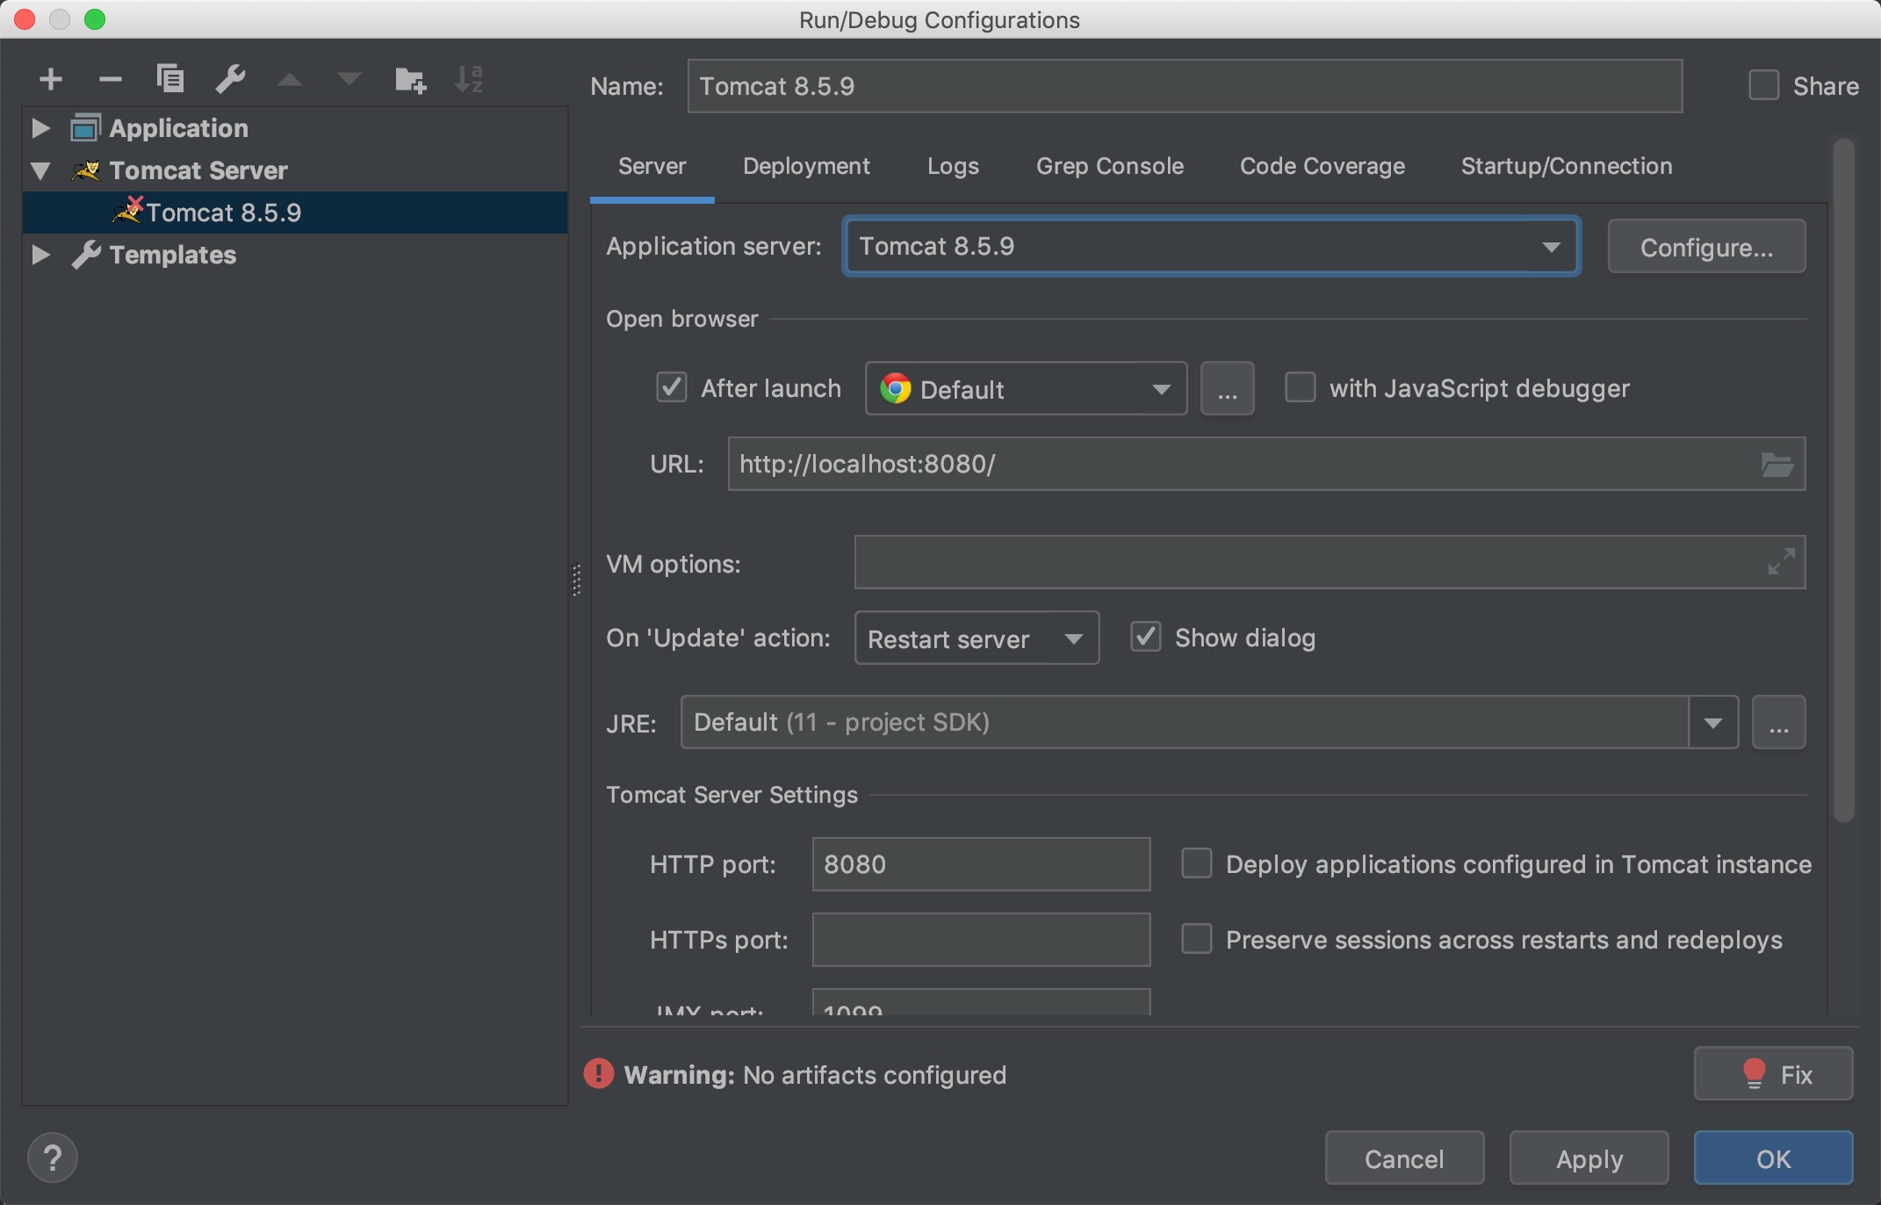Screen dimensions: 1881x1205
Task: Click the VM options input field
Action: click(1330, 562)
